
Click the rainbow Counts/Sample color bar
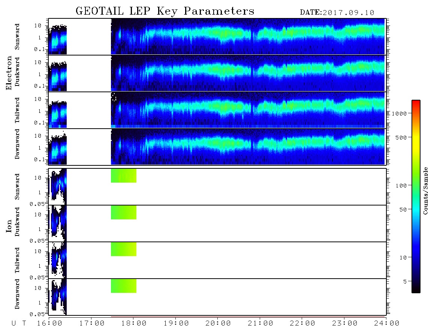pyautogui.click(x=416, y=196)
